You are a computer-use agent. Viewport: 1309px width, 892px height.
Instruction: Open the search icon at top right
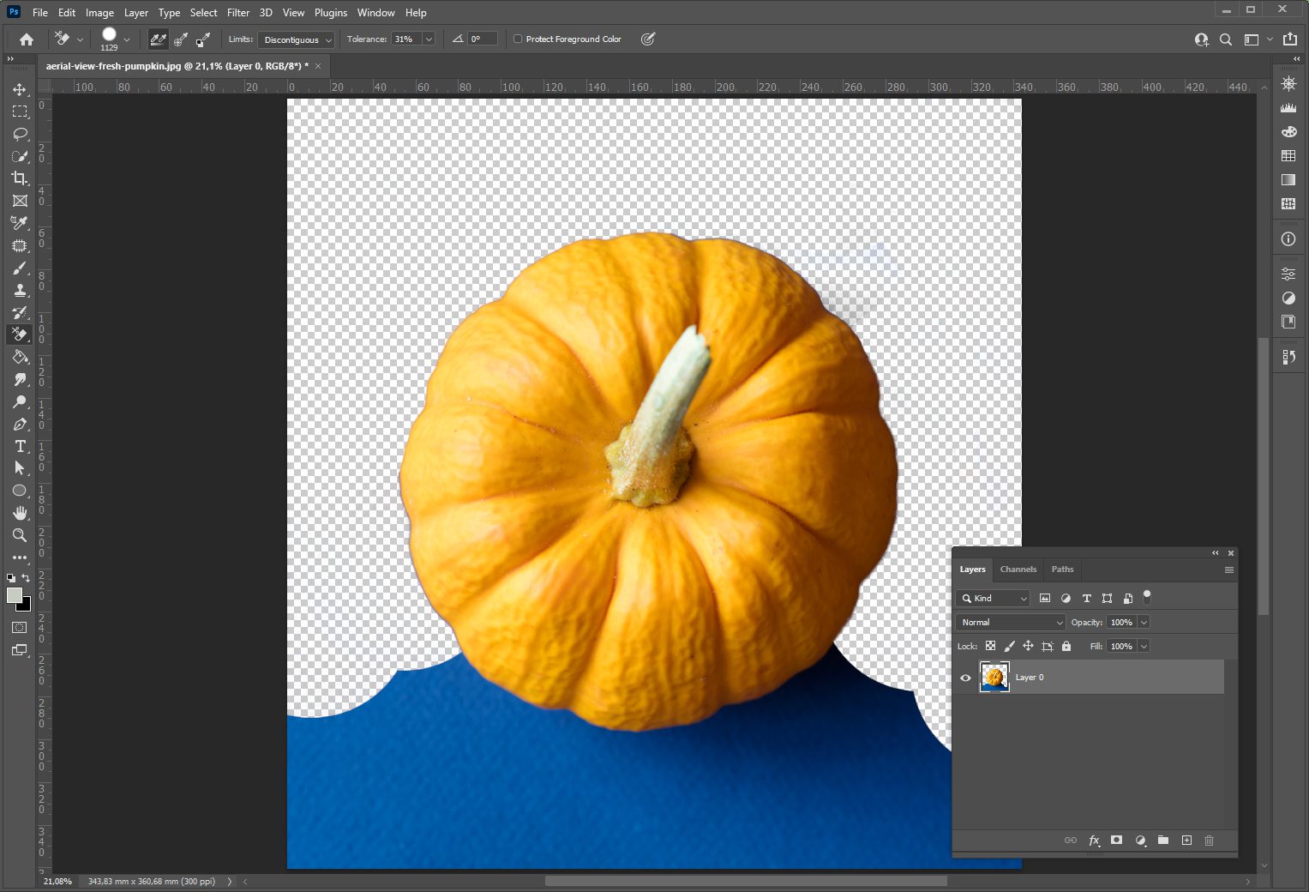tap(1226, 39)
